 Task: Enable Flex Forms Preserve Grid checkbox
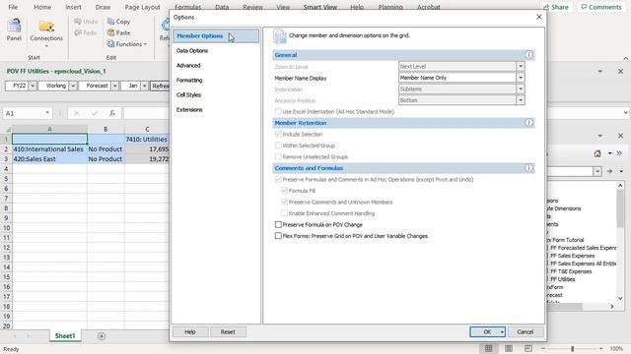(278, 236)
